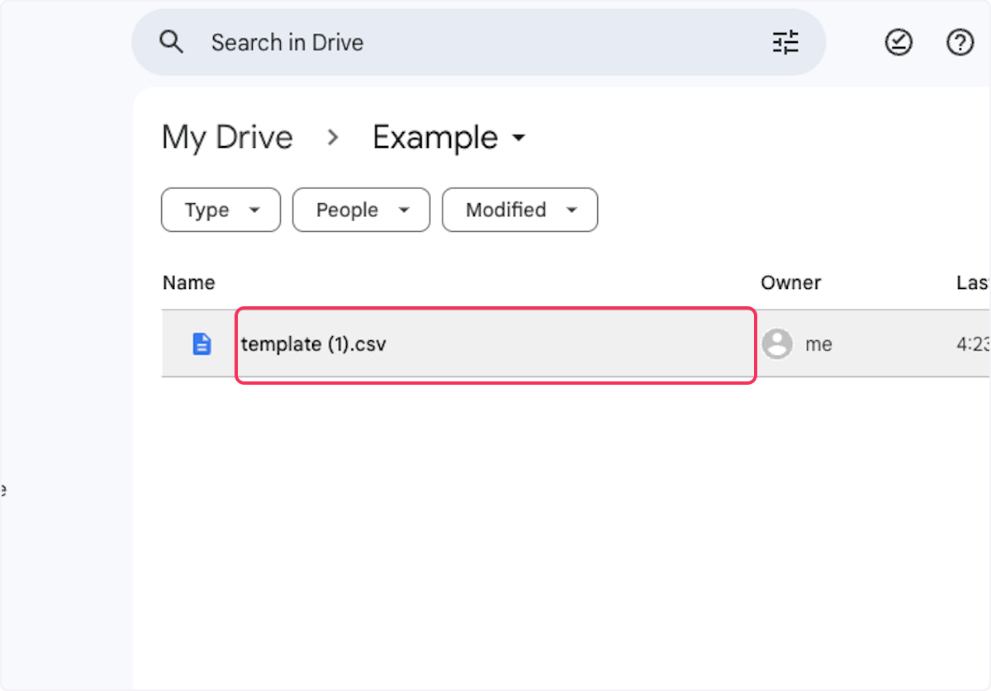Sort by the Name column header
The height and width of the screenshot is (691, 991).
coord(188,282)
